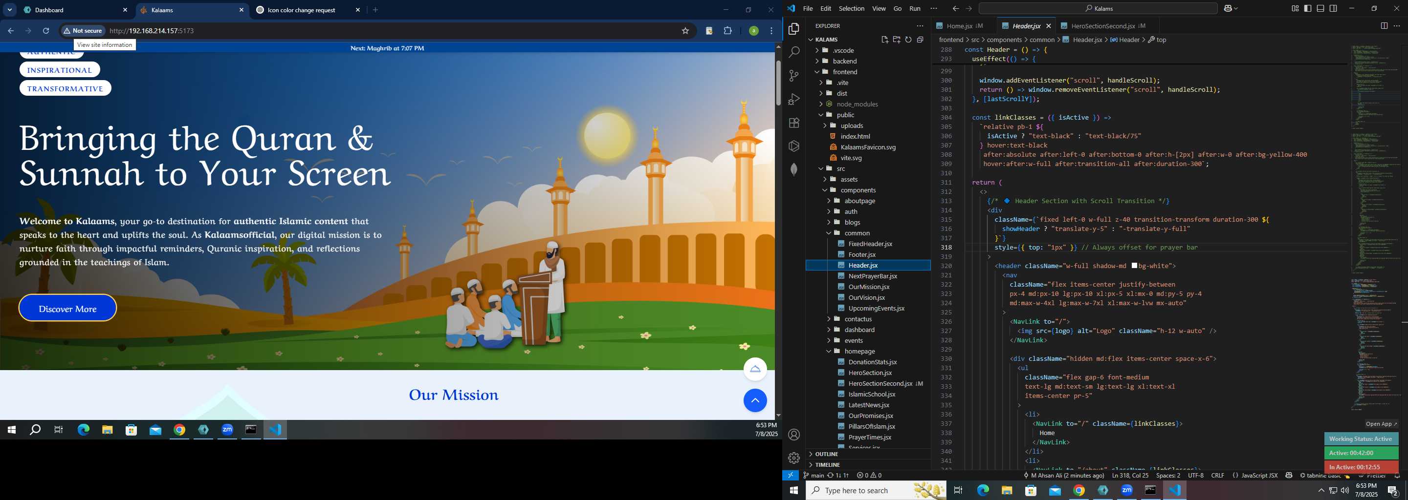
Task: Open the MongoDB leaf icon in activity bar
Action: (x=793, y=169)
